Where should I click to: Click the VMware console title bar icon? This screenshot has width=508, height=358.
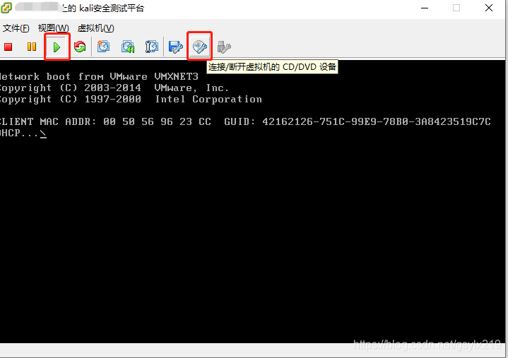6,8
